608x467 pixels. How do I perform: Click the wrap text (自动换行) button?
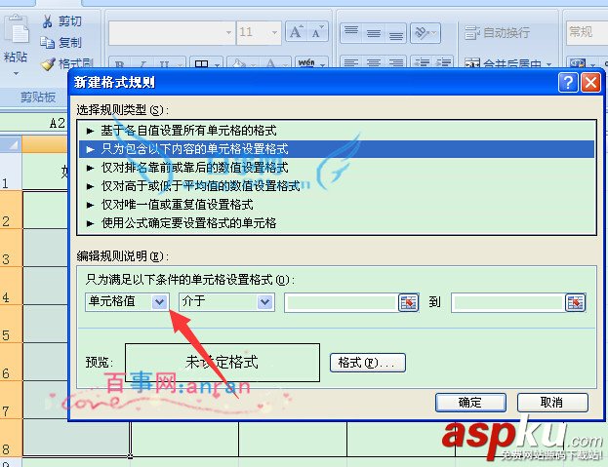[498, 32]
